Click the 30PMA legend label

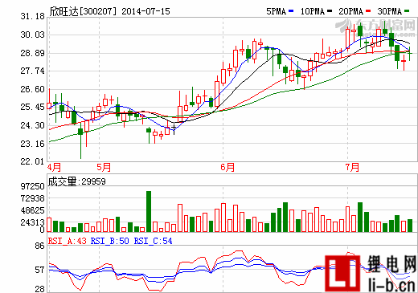click(x=390, y=11)
